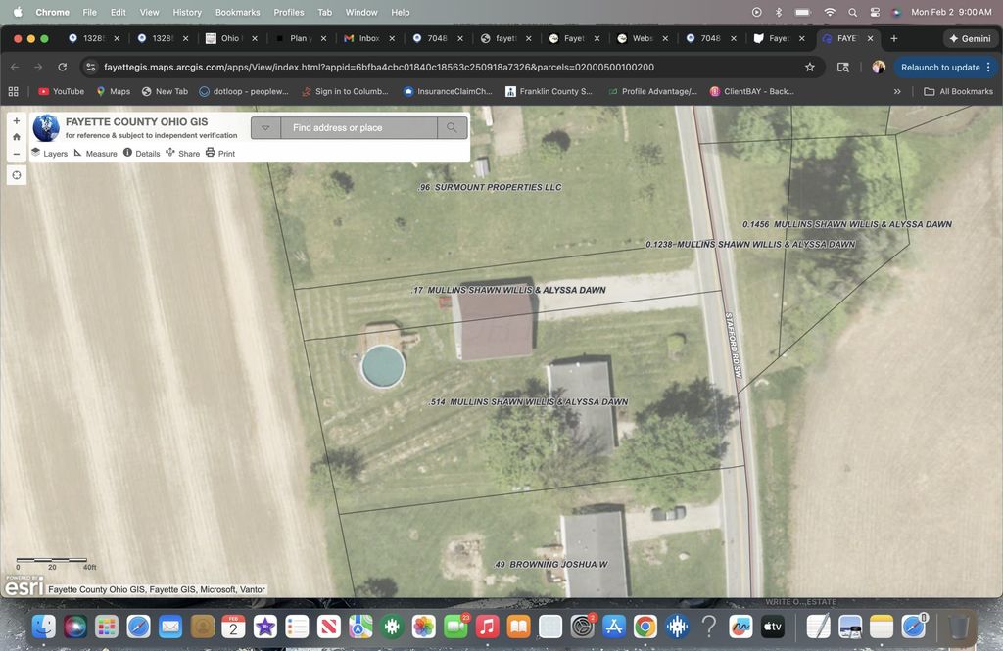1003x651 pixels.
Task: Open the History menu
Action: (x=187, y=12)
